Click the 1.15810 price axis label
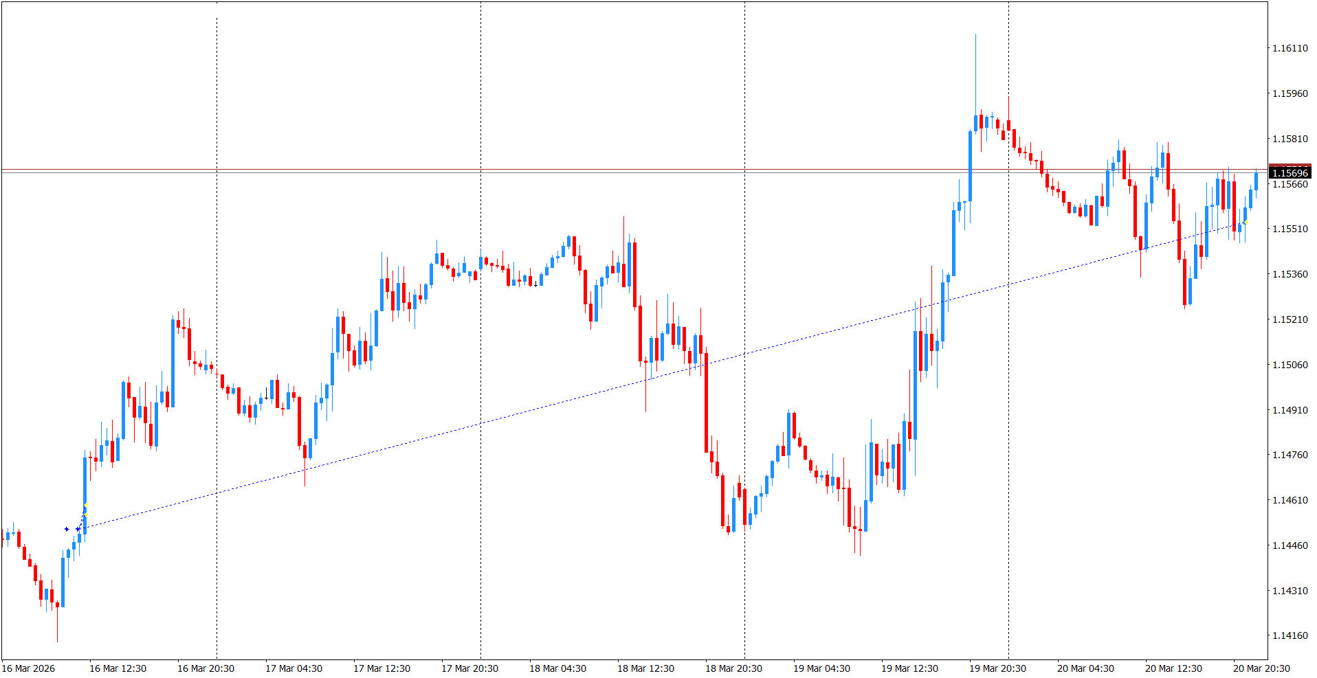This screenshot has height=678, width=1317. 1290,139
